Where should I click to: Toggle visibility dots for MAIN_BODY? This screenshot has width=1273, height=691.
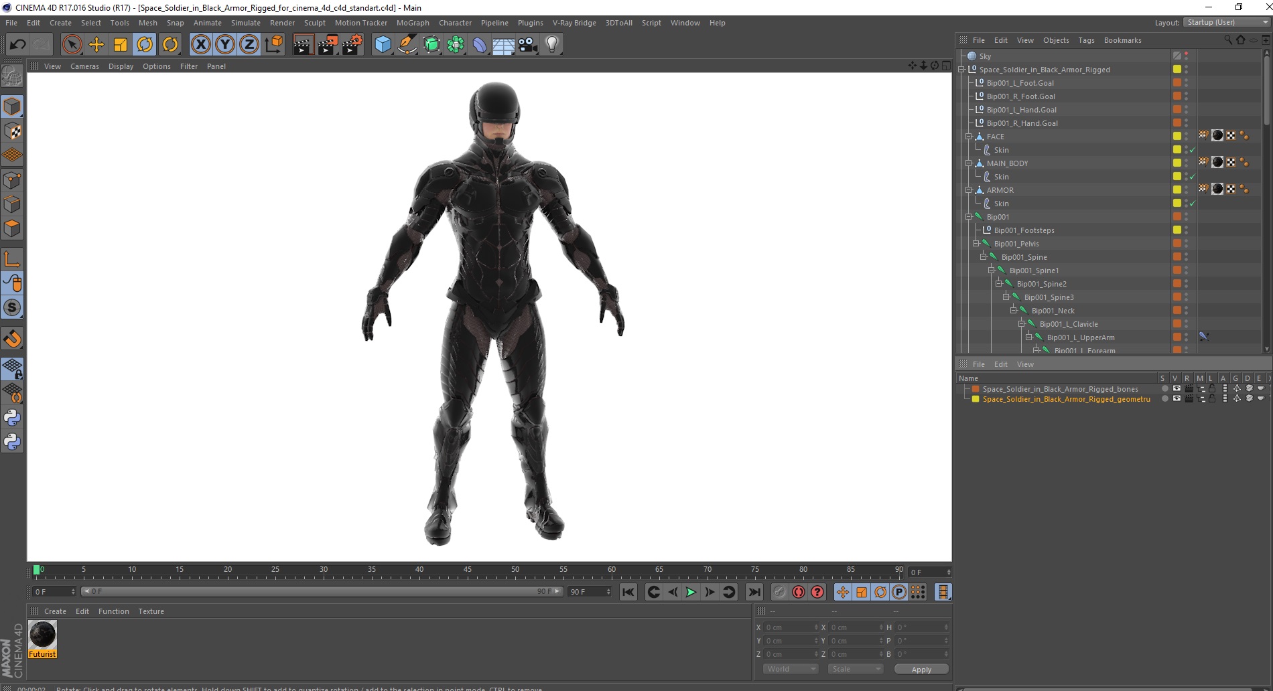coord(1186,163)
